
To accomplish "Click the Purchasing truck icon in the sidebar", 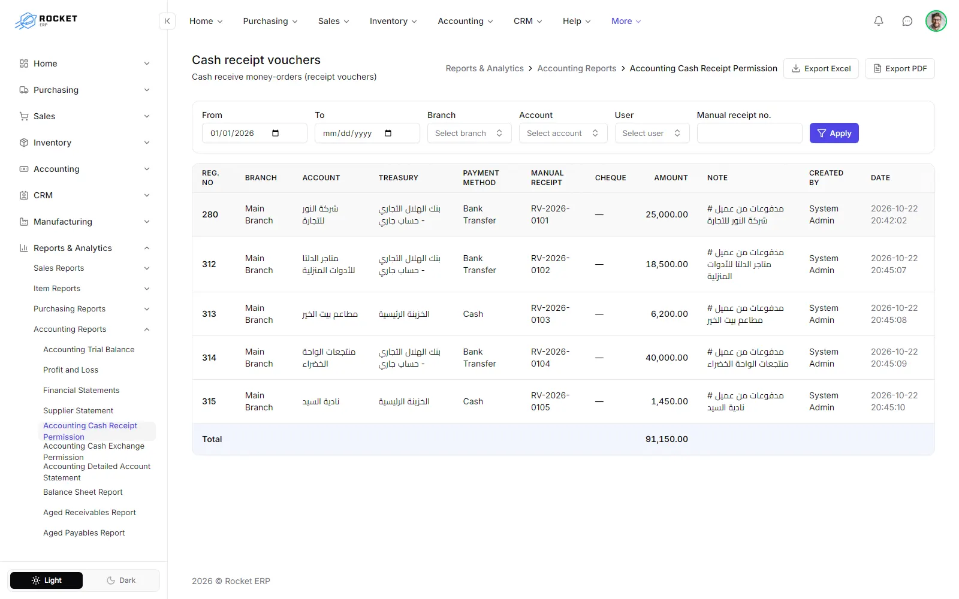I will (x=24, y=90).
